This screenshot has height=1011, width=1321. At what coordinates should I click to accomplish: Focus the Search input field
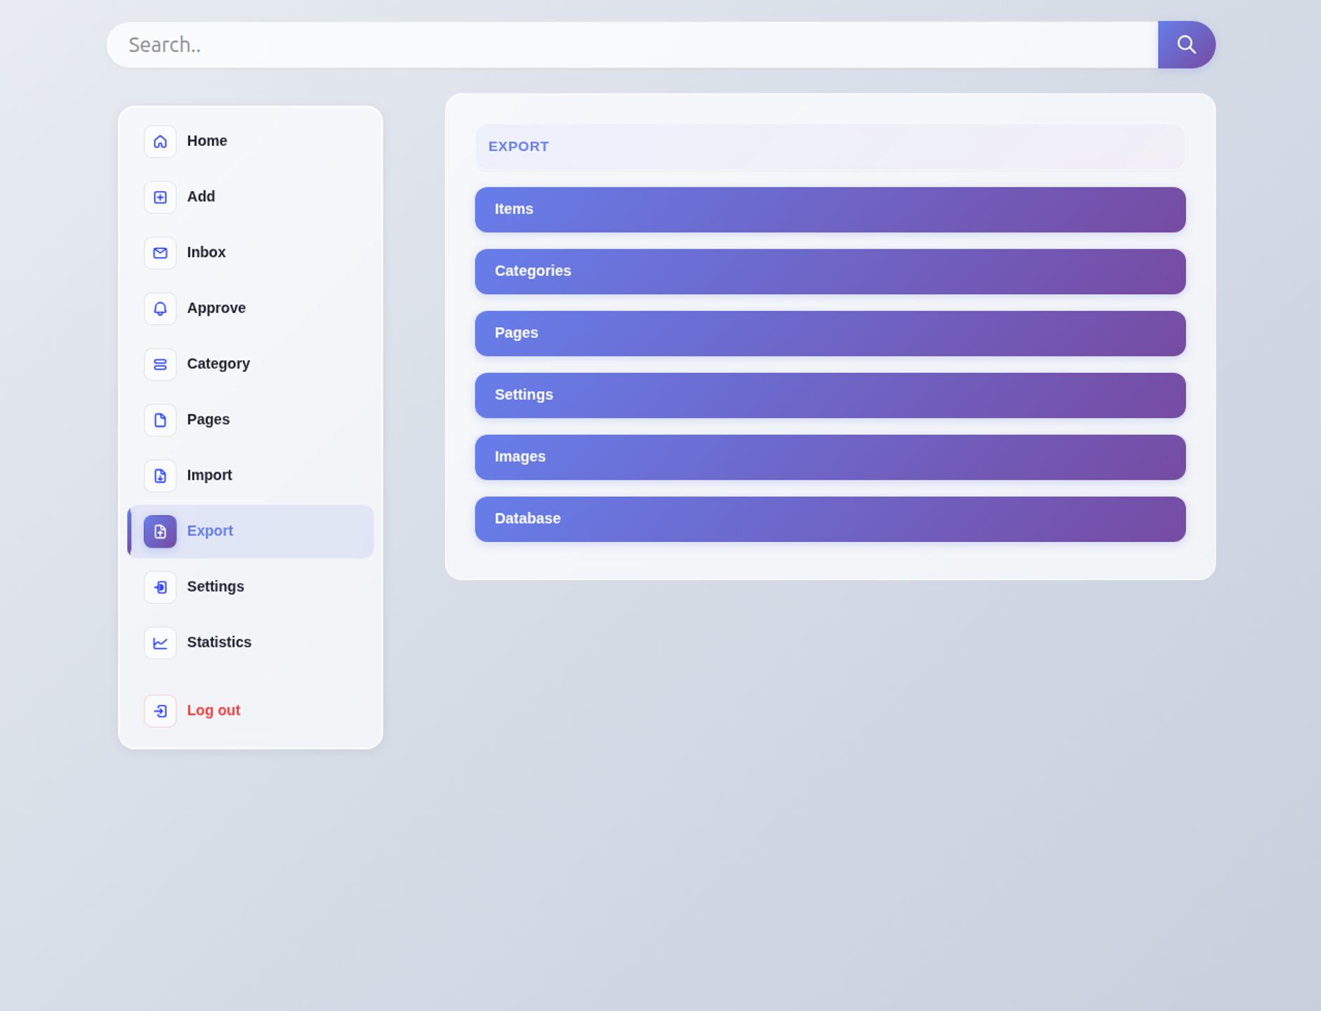point(632,45)
